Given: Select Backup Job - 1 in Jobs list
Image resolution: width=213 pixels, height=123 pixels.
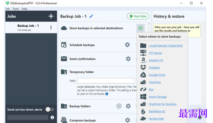Looking at the screenshot, I should pos(31,28).
